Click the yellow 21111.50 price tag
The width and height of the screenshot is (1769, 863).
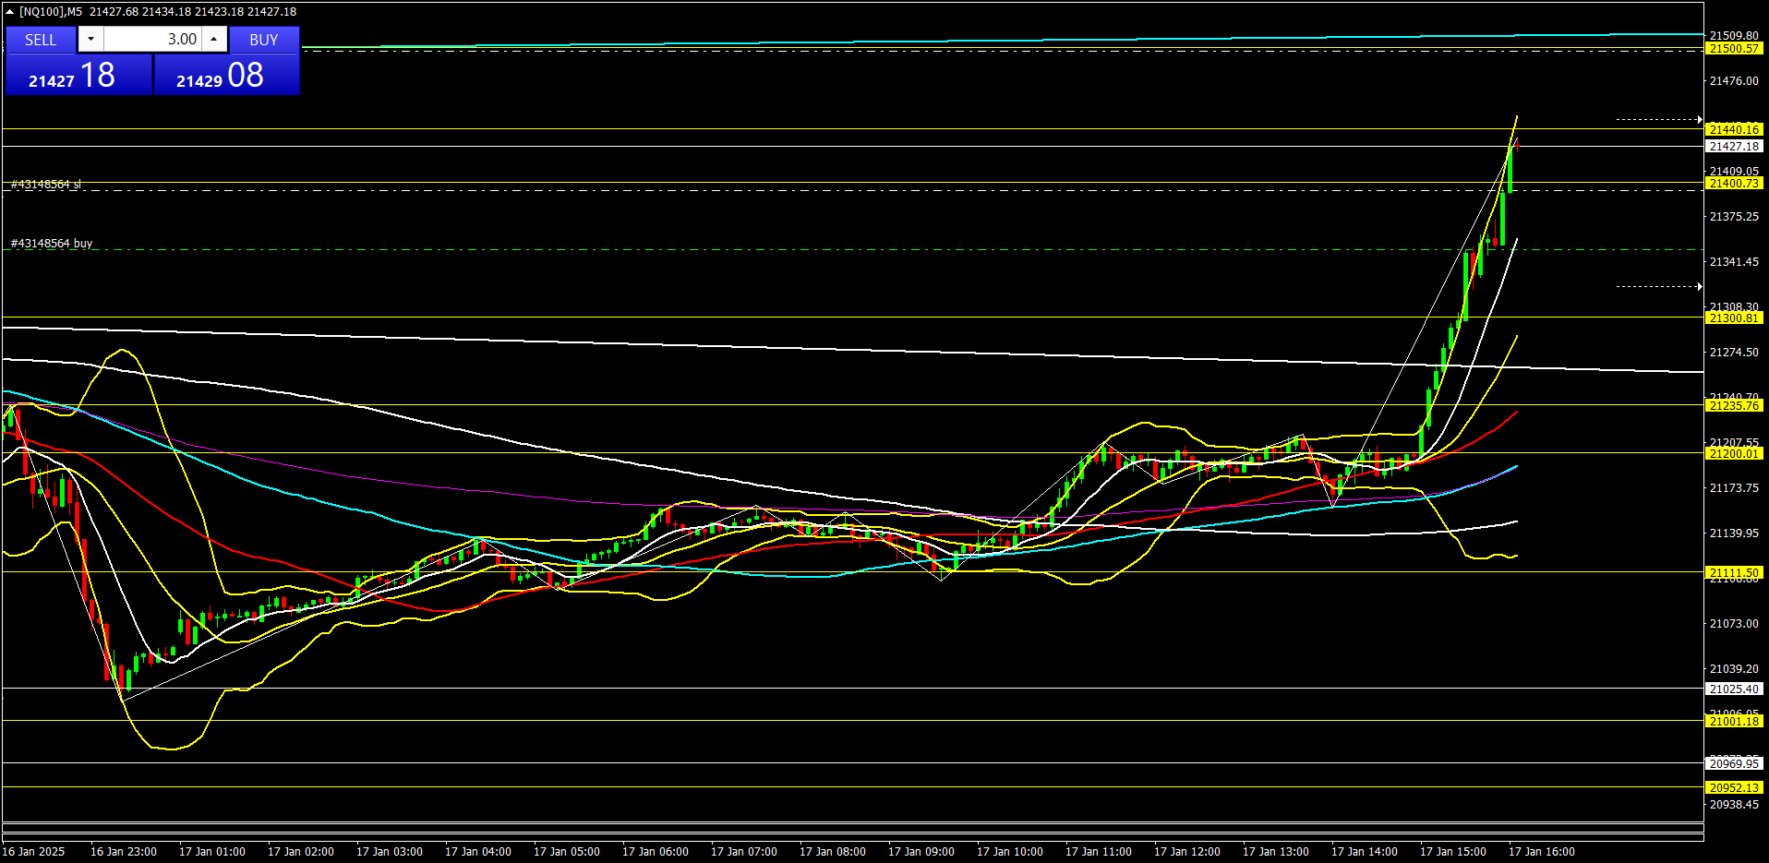(1734, 573)
